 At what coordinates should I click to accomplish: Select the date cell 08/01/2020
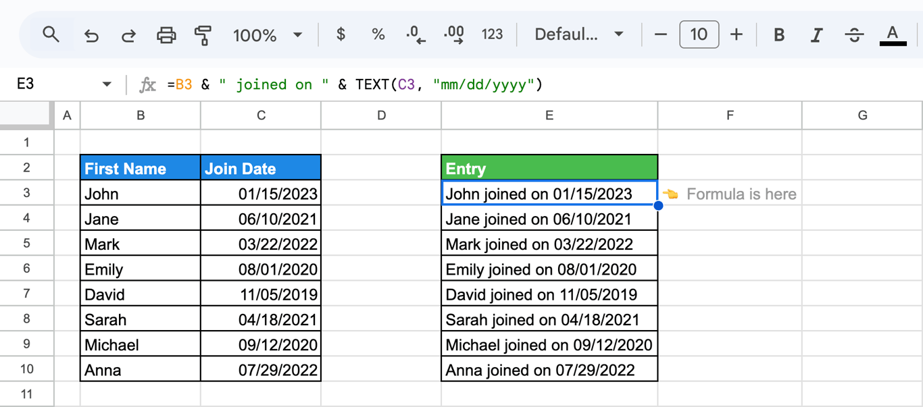point(261,269)
